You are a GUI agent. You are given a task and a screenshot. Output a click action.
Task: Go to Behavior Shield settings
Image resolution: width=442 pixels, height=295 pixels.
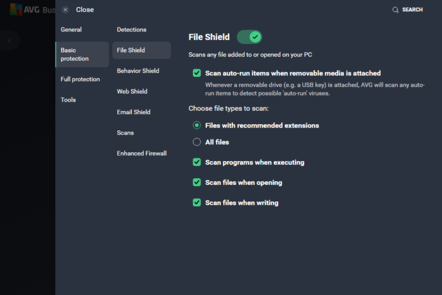pyautogui.click(x=138, y=70)
